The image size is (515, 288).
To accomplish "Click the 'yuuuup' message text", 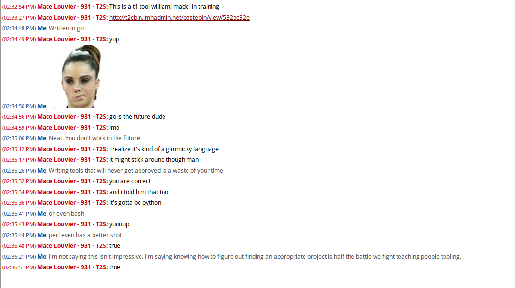I will pyautogui.click(x=119, y=224).
